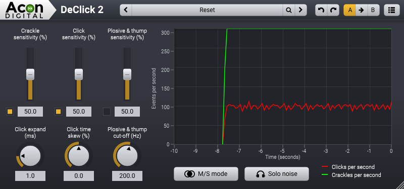Click the Crackle sensitivity slider handle
Screen dimensions: 404x189
[x=30, y=74]
